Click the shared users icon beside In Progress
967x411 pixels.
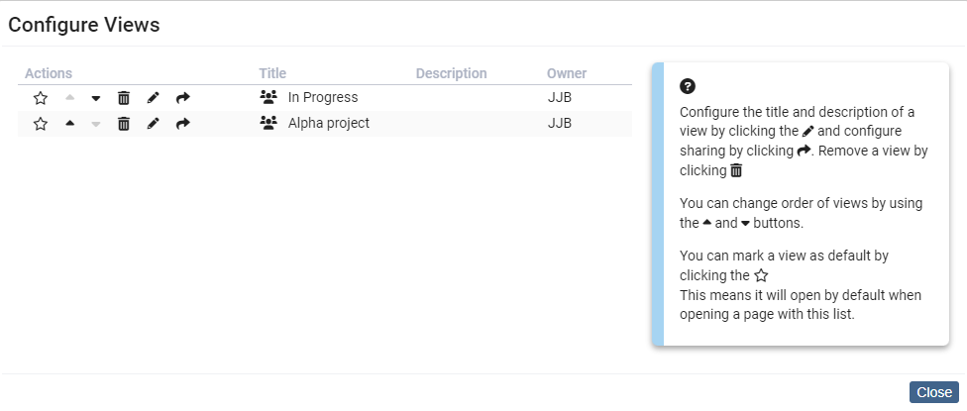tap(268, 97)
